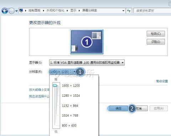Choose 800 × 600 resolution
The width and height of the screenshot is (171, 136).
(x=69, y=125)
